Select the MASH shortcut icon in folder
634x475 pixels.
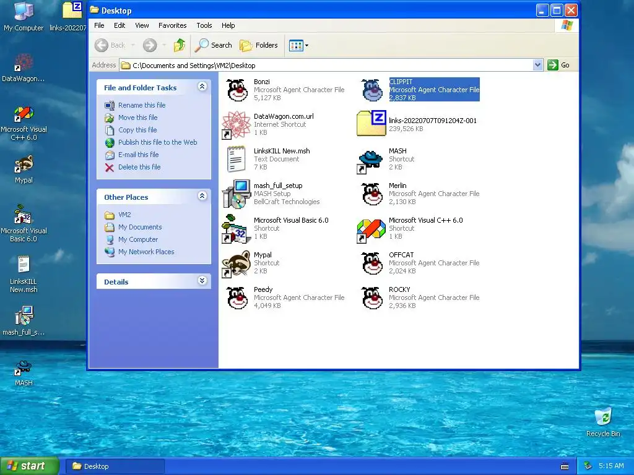pyautogui.click(x=370, y=161)
